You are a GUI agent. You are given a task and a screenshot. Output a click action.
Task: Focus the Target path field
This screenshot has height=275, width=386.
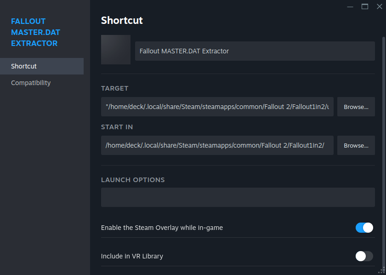(217, 107)
